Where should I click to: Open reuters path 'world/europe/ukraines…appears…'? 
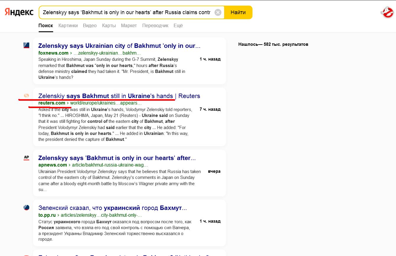click(106, 103)
